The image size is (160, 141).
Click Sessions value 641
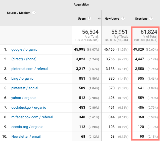[141, 88]
